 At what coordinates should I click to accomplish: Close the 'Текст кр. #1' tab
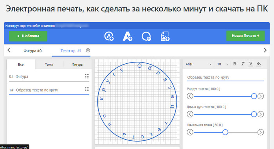point(88,50)
